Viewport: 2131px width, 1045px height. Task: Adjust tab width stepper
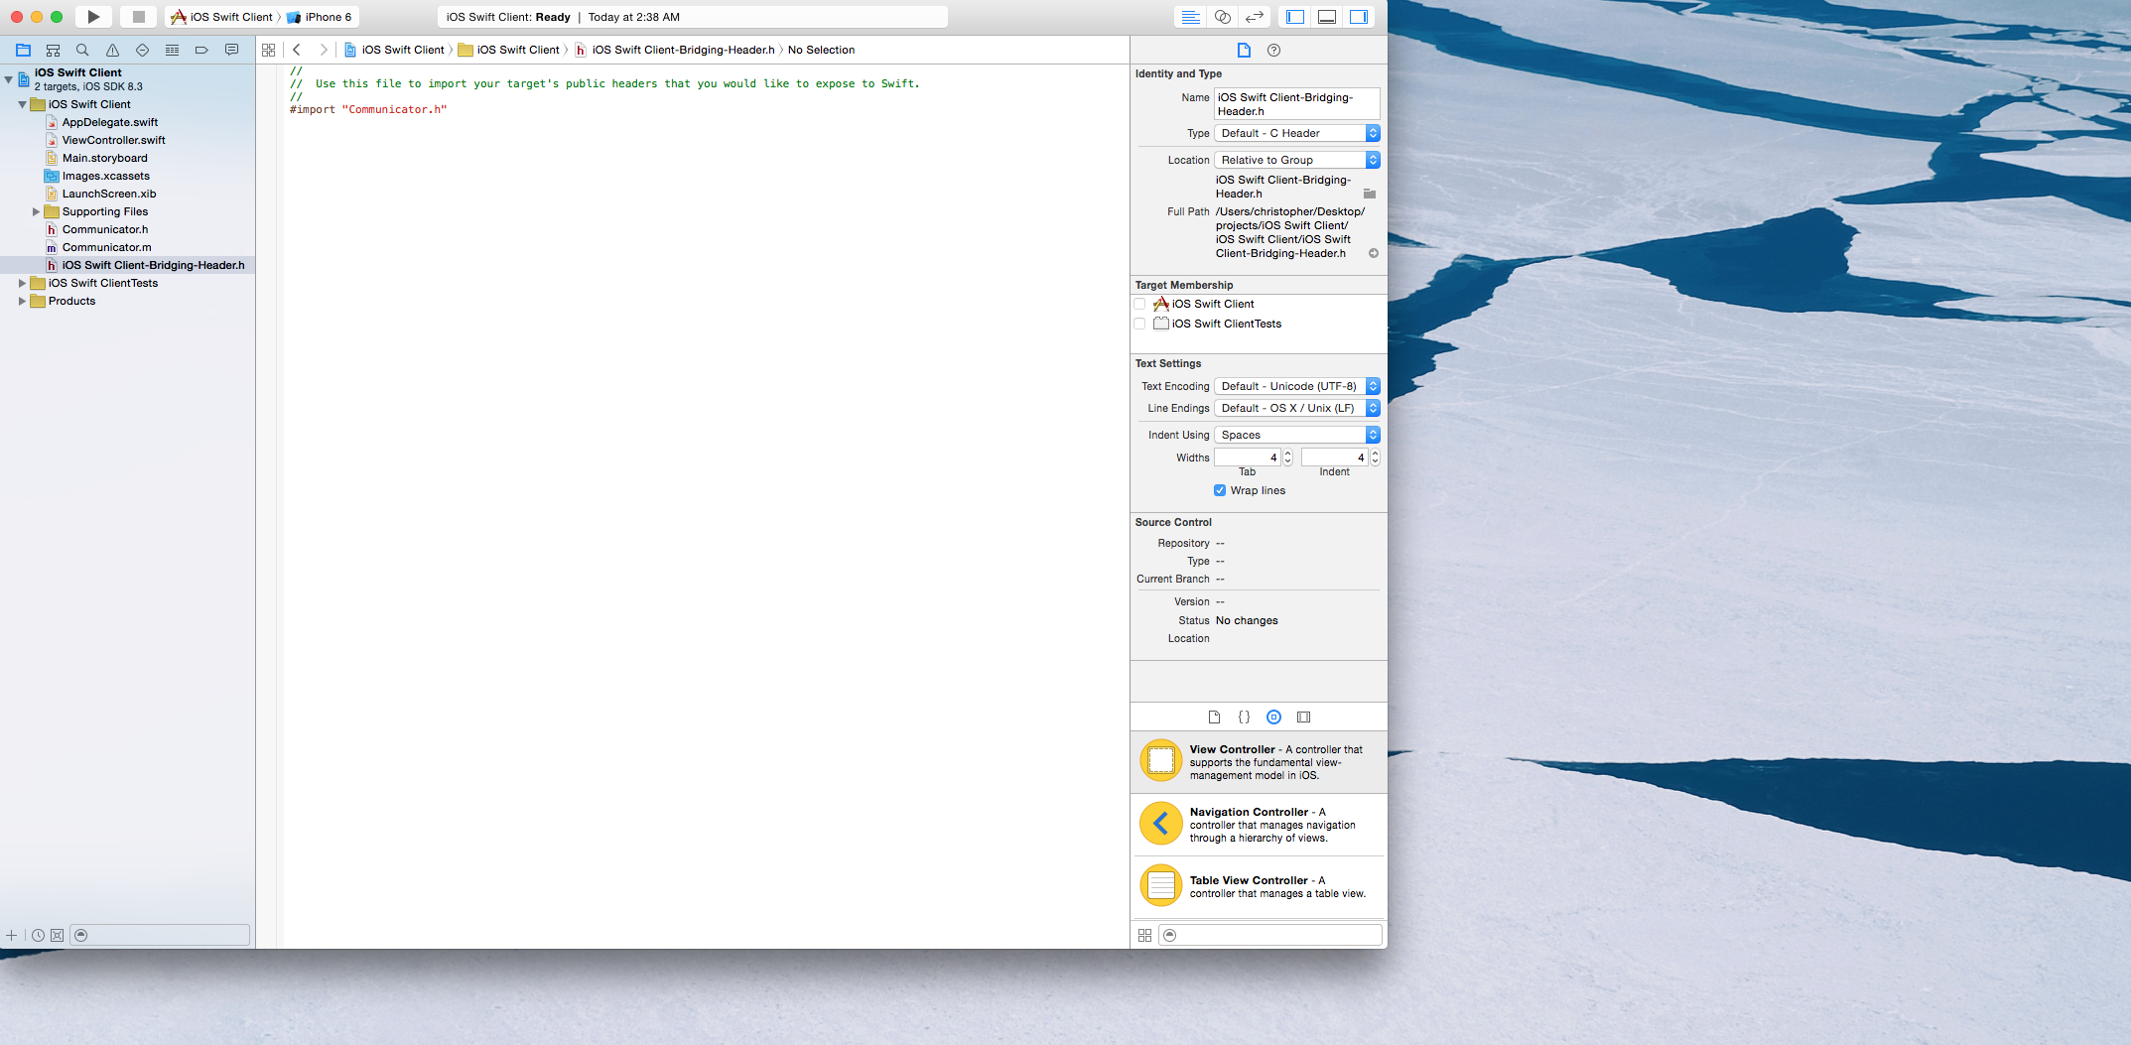[1287, 457]
